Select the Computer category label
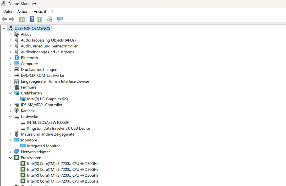This screenshot has height=186, width=286. [29, 64]
